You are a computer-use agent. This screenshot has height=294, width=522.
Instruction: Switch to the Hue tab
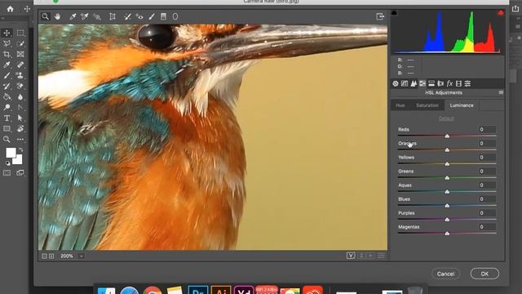(x=400, y=105)
